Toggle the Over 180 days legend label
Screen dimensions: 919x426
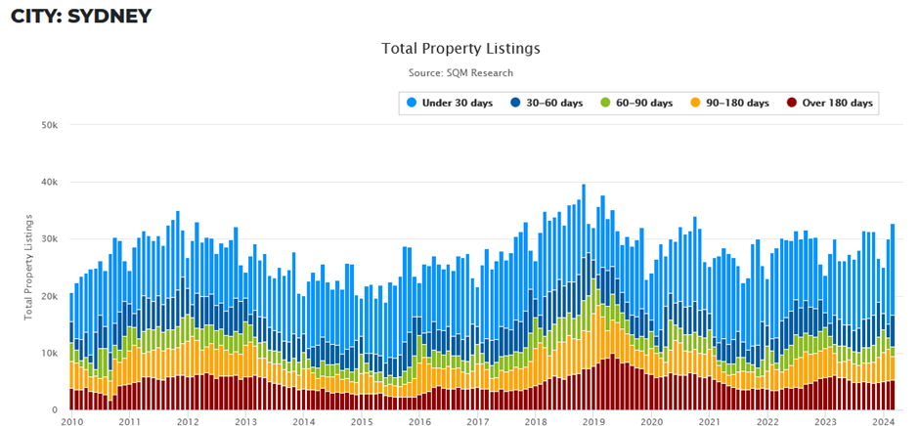coord(838,103)
